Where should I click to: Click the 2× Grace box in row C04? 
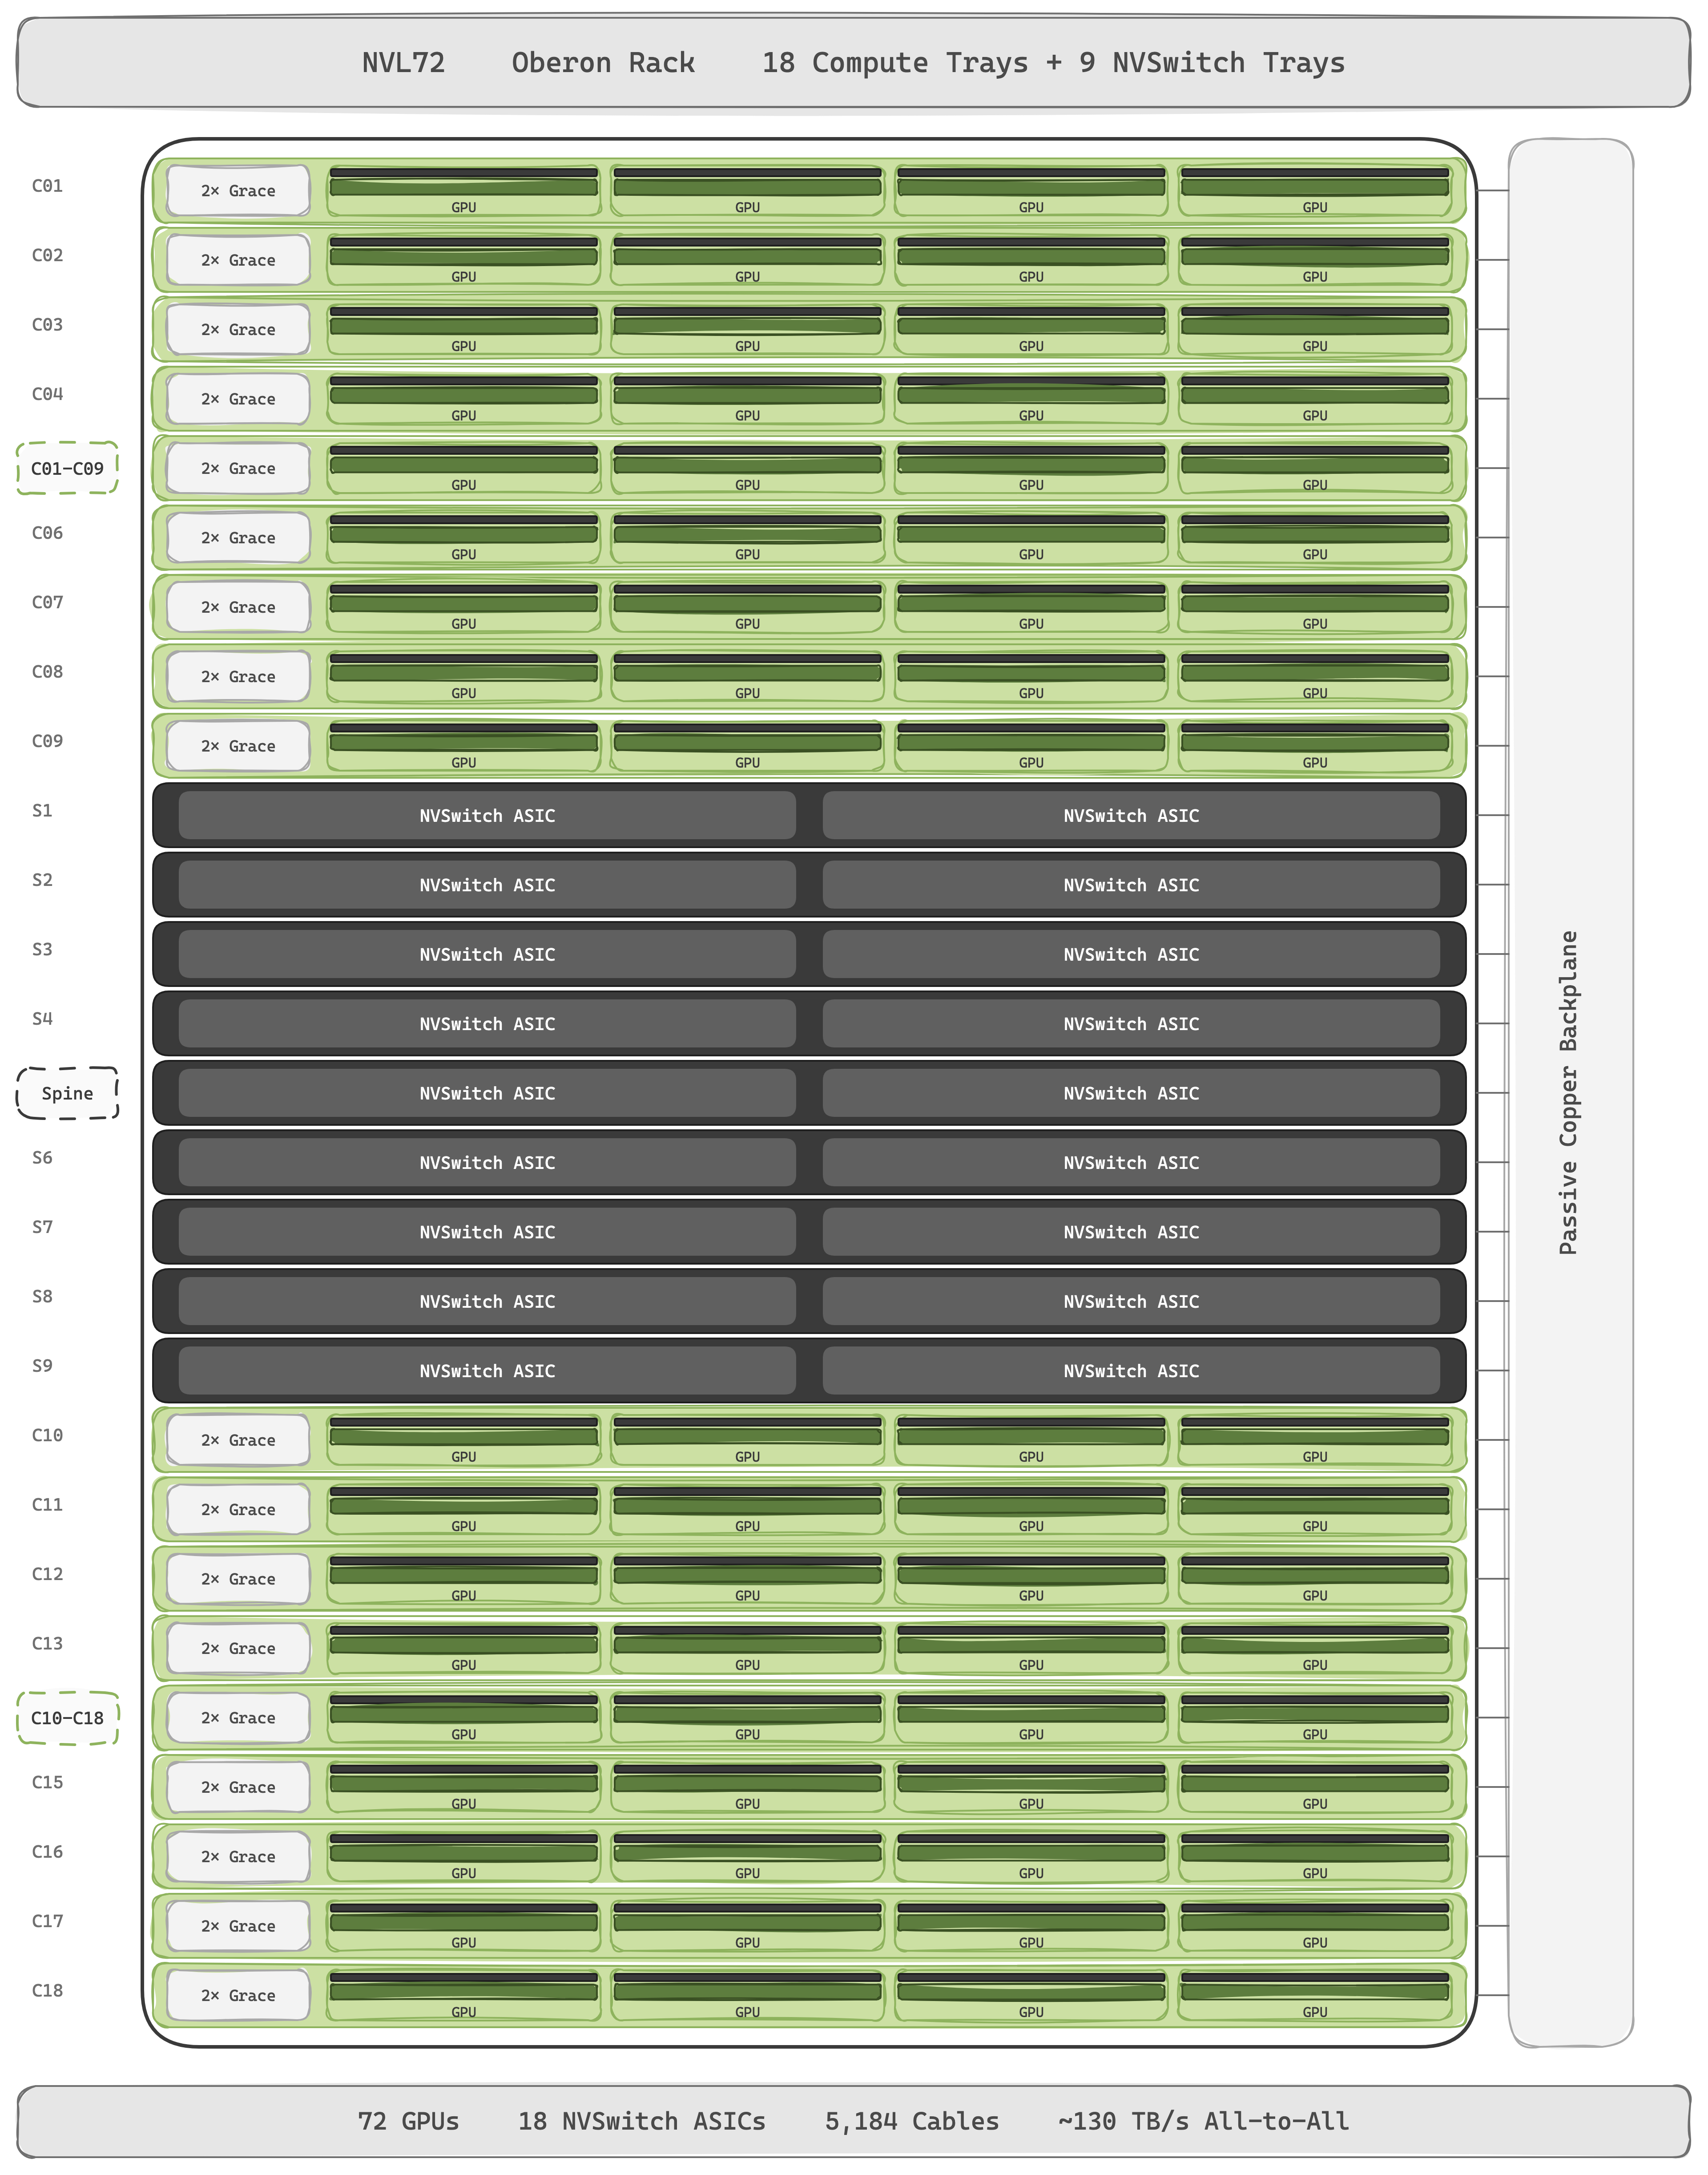click(238, 399)
